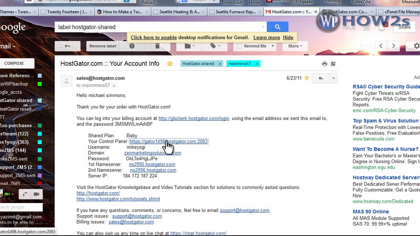
Task: Switch to Seattle Furnace Rep... tab
Action: pos(236,12)
